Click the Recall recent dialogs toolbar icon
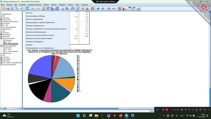This screenshot has width=211, height=119. 27,9
